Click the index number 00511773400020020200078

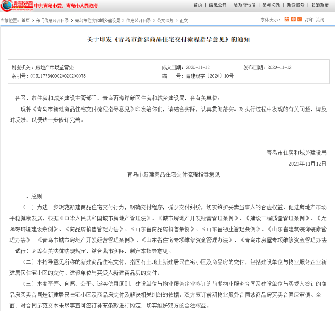pyautogui.click(x=58, y=76)
